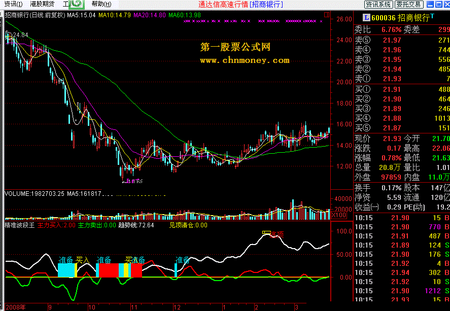Click 买④ price 21.88
Screen dimensions: 450x311
pos(392,118)
